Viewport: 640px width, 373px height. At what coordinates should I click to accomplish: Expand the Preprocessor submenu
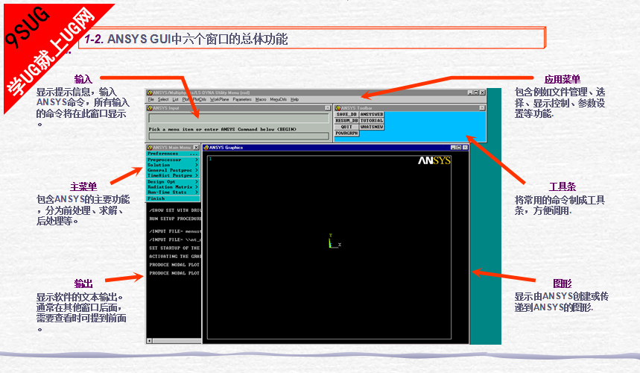173,160
